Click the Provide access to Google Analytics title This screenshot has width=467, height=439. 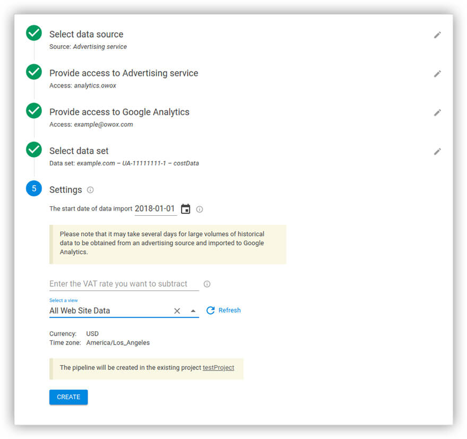click(119, 112)
